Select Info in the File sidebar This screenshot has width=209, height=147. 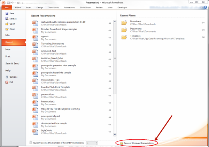pos(7,35)
